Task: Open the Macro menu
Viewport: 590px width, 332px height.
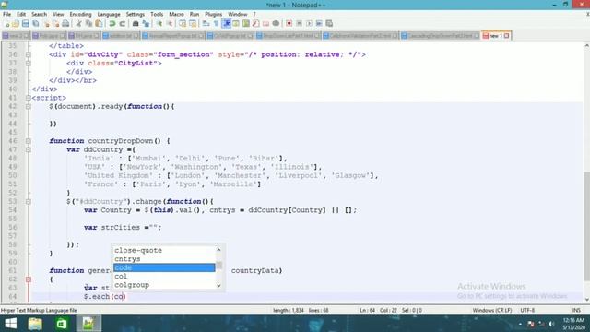Action: (176, 14)
